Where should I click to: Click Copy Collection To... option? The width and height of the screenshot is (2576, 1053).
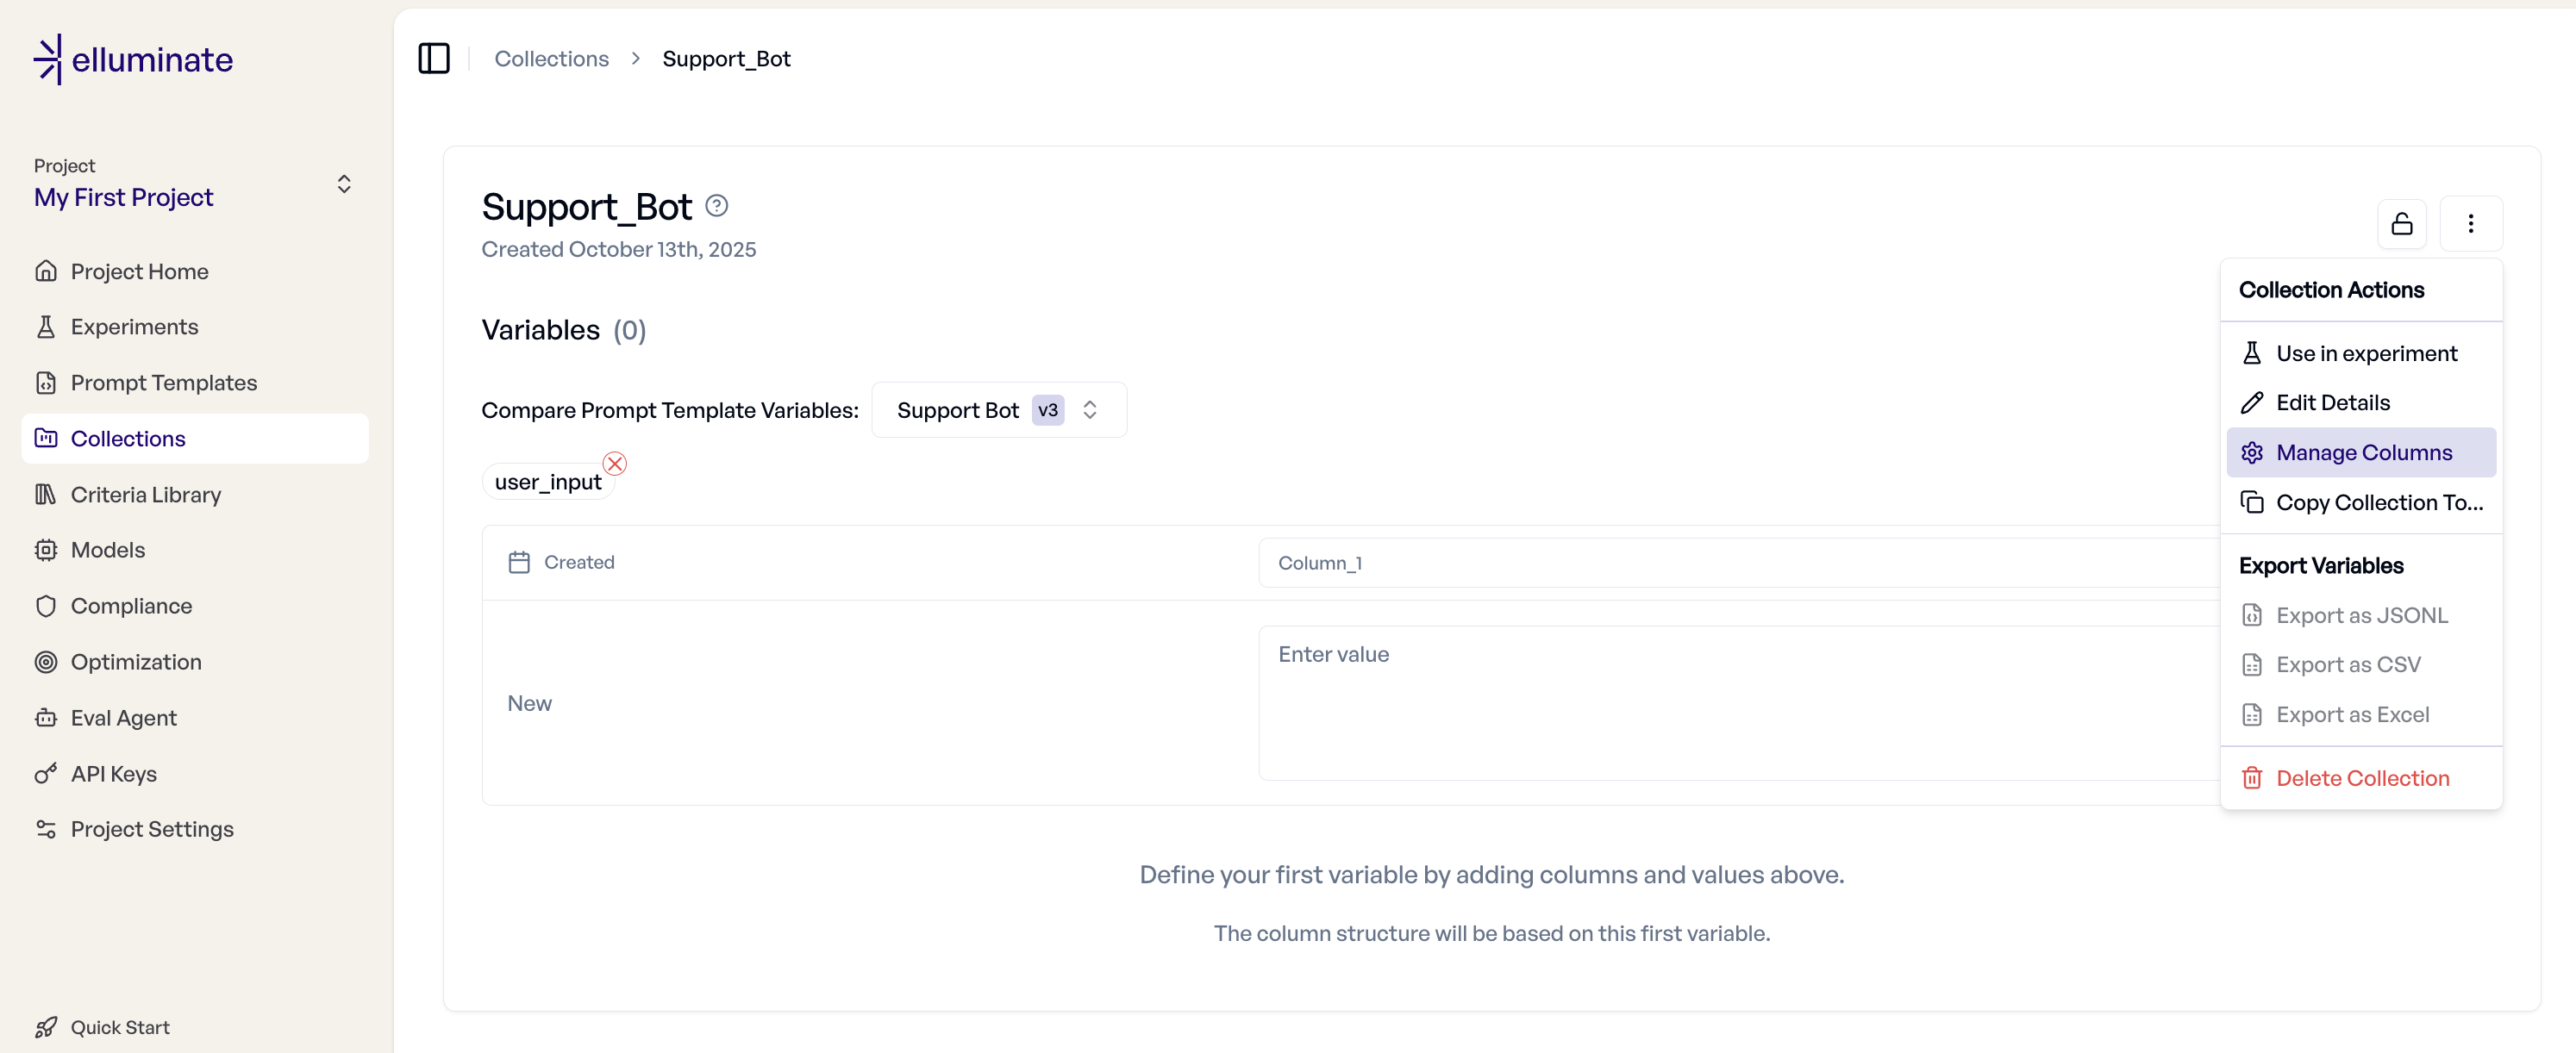(2378, 502)
